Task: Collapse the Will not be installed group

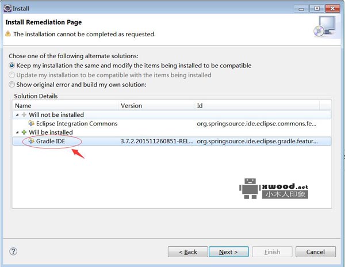Action: 17,115
